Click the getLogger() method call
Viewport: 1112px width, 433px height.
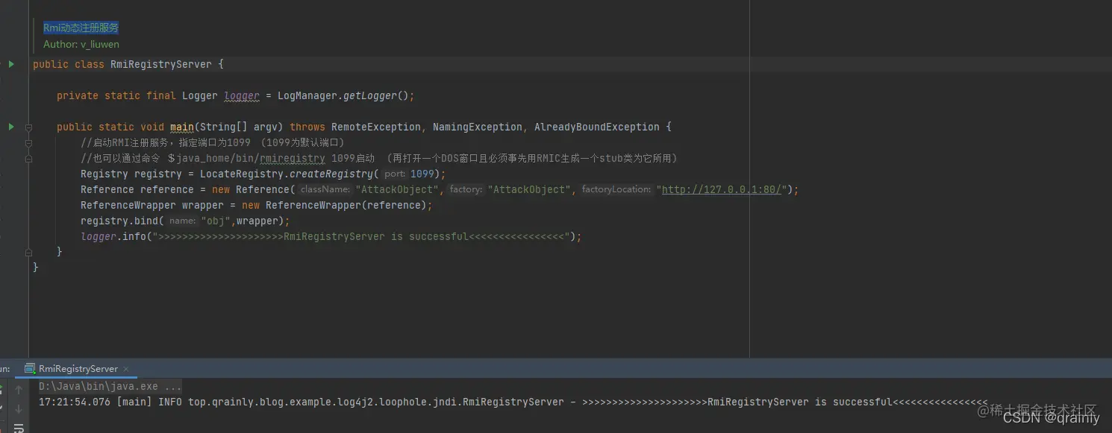[x=375, y=95]
